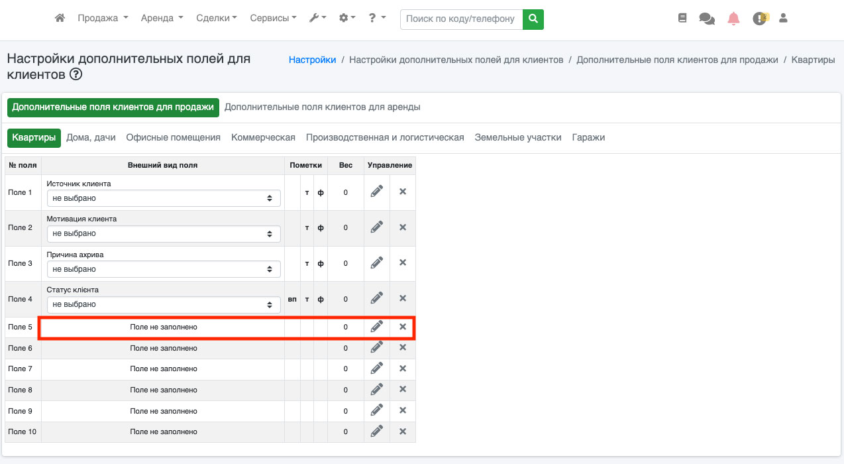Click the green search magnifier button

pyautogui.click(x=533, y=19)
